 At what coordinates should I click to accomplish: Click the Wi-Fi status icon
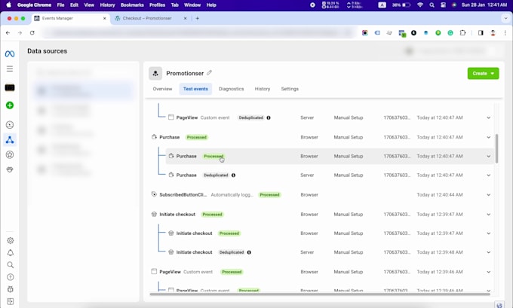[x=420, y=5]
